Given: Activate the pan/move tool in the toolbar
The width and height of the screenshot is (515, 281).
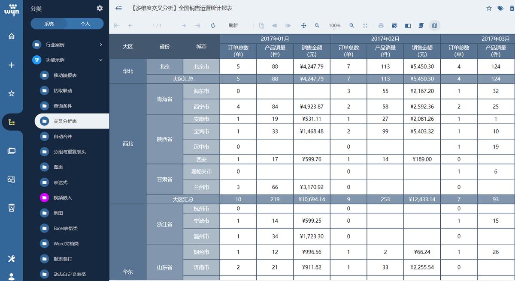Looking at the screenshot, I should pyautogui.click(x=303, y=26).
